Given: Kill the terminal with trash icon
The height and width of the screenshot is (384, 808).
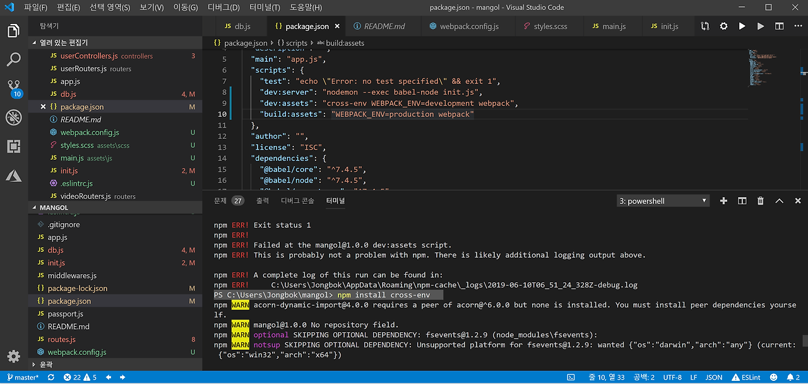Looking at the screenshot, I should (x=761, y=201).
